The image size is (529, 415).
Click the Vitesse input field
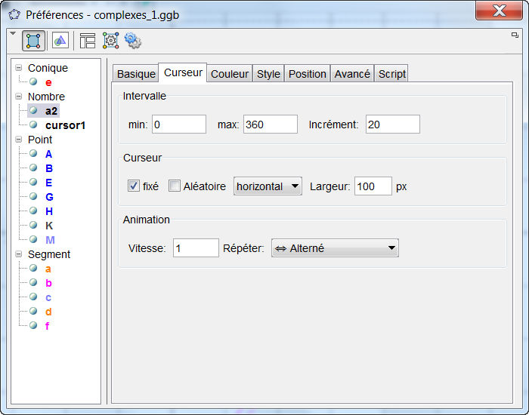point(196,248)
